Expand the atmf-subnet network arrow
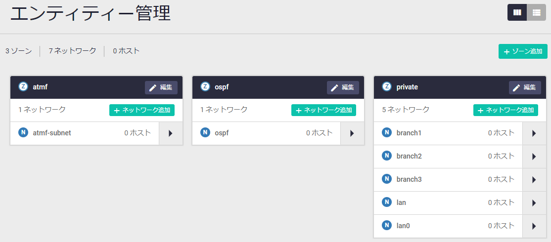The width and height of the screenshot is (551, 242). 170,133
